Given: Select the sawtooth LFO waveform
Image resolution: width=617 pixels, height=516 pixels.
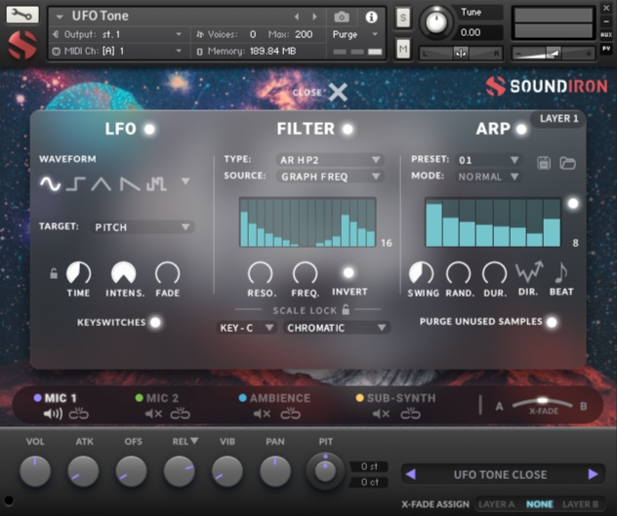Looking at the screenshot, I should pos(130,183).
